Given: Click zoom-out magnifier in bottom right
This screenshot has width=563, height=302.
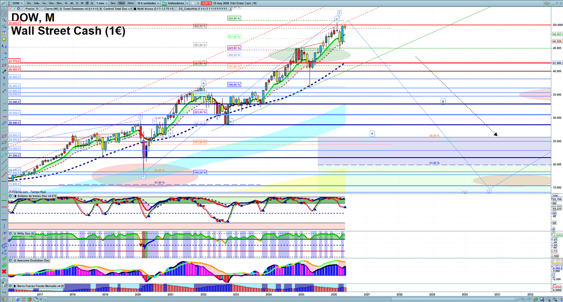Looking at the screenshot, I should point(548,299).
